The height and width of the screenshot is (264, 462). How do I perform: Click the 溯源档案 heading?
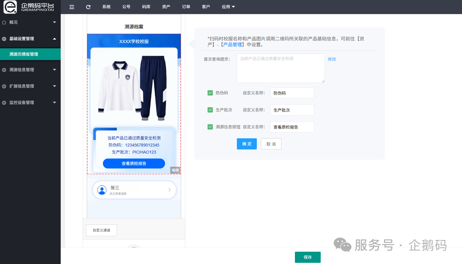[x=134, y=27]
